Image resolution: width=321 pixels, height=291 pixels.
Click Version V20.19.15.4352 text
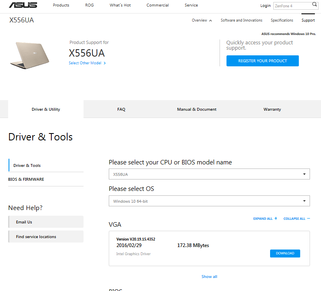coord(136,239)
